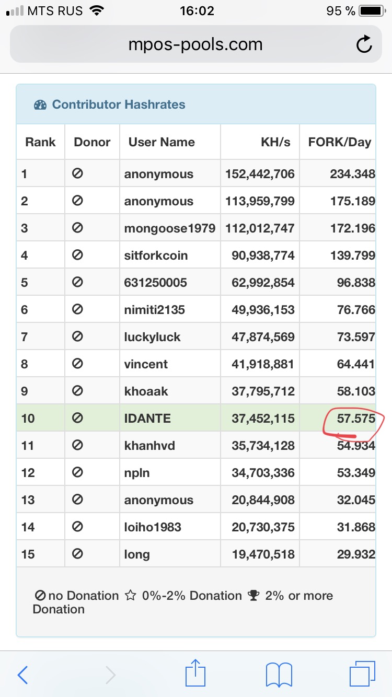Tap the username luckyluck
The width and height of the screenshot is (392, 697).
click(x=152, y=337)
